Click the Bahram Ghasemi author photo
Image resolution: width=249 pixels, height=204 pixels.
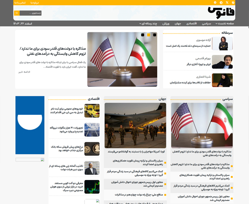pos(222,62)
